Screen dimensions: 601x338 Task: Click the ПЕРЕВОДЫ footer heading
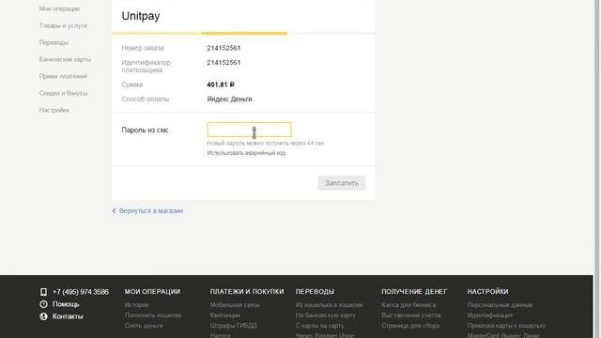[315, 292]
